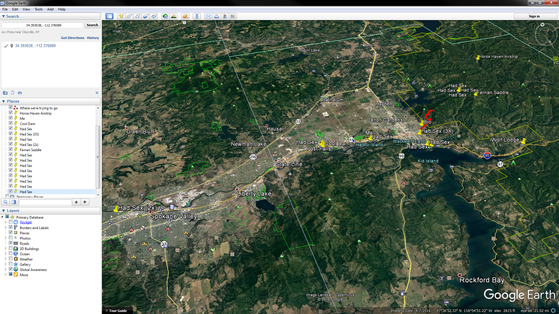Add a path from the toolbar

pyautogui.click(x=137, y=16)
